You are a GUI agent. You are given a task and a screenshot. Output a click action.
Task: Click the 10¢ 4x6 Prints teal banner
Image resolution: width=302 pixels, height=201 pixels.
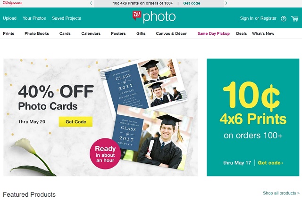pyautogui.click(x=253, y=117)
